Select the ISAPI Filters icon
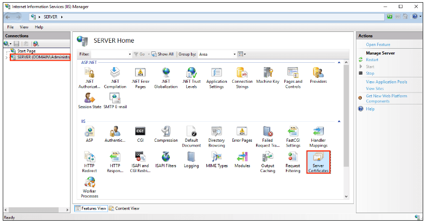The image size is (427, 224). (165, 160)
